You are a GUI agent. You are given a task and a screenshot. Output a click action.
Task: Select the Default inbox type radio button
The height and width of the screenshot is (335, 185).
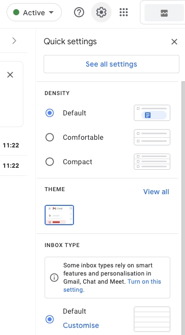[x=50, y=319]
